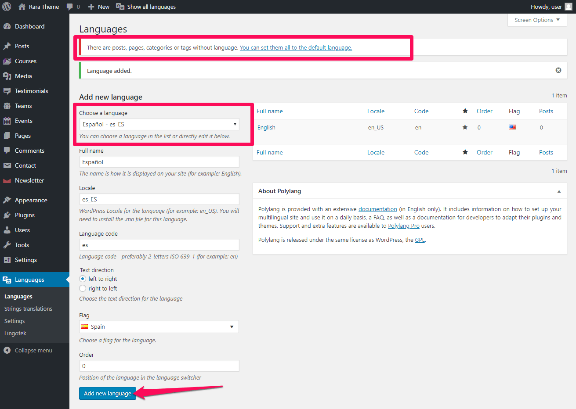Screen dimensions: 576x409
Task: Sort by Code in table footer
Action: point(421,152)
